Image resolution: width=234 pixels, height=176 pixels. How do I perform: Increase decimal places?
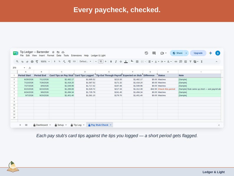click(x=69, y=61)
